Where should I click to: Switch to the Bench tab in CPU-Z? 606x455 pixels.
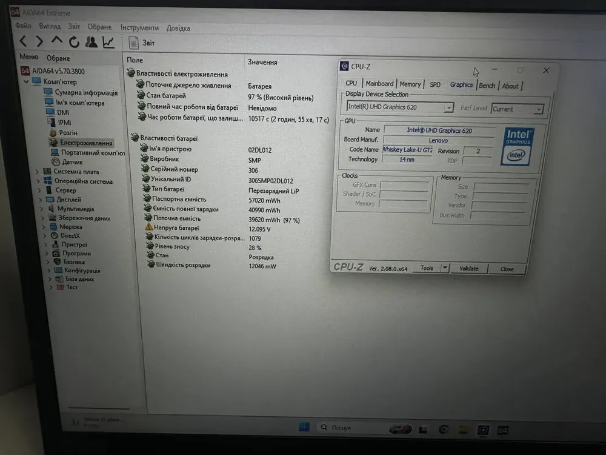(x=487, y=86)
